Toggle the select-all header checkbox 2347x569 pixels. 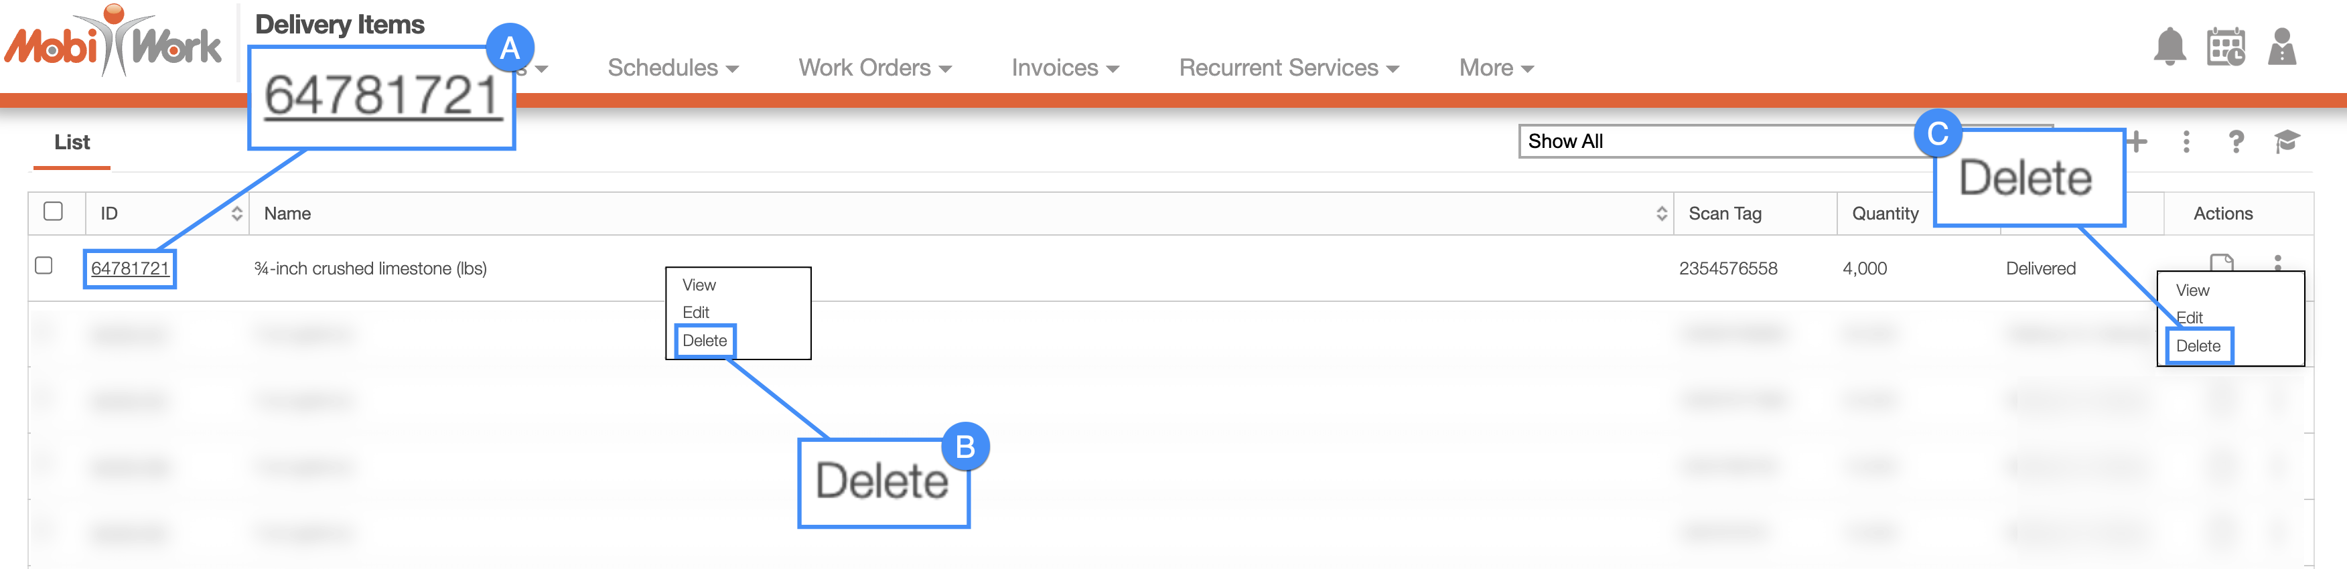(54, 212)
